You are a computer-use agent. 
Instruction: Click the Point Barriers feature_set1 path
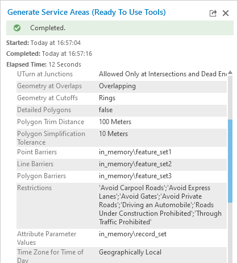[135, 152]
